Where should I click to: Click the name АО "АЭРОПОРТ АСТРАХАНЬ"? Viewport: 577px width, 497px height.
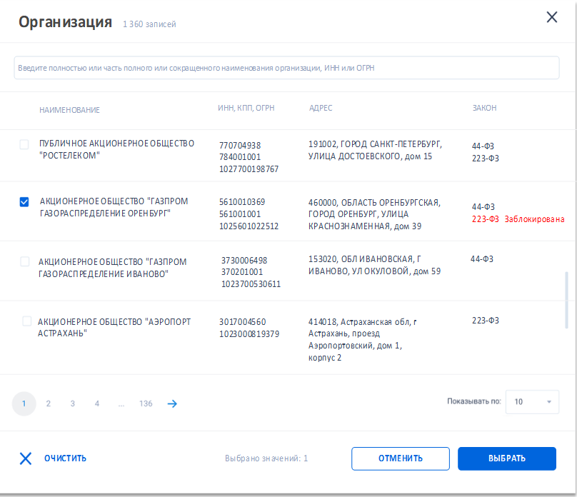pyautogui.click(x=114, y=328)
